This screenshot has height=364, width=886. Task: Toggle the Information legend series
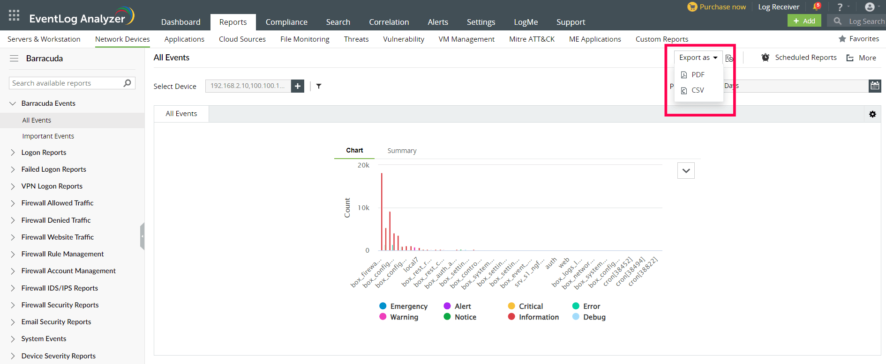click(534, 317)
